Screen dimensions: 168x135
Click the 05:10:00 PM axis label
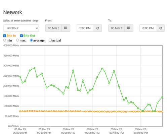point(44,133)
